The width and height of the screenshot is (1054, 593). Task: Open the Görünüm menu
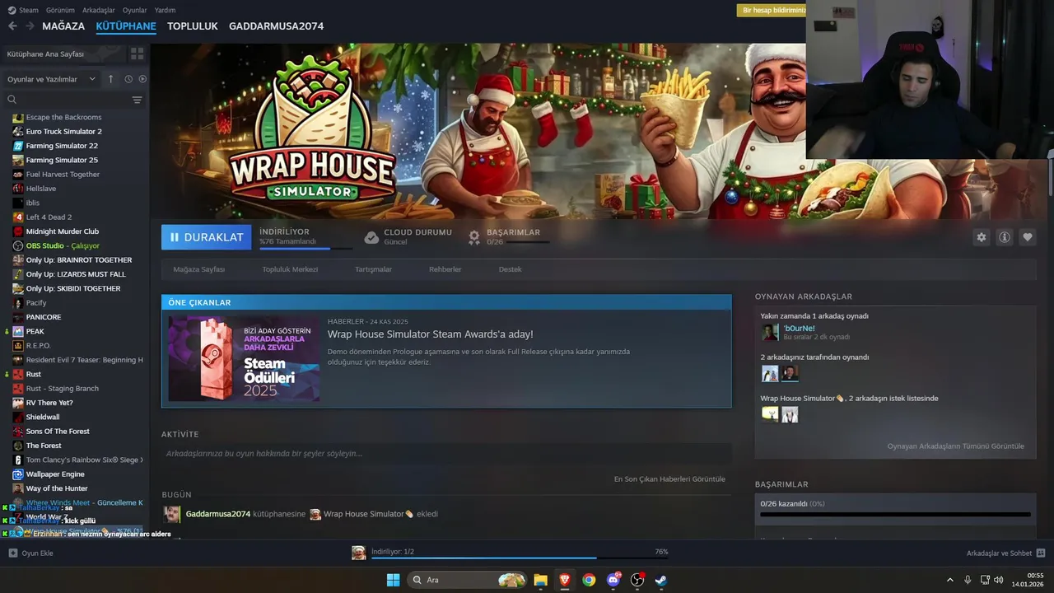60,10
